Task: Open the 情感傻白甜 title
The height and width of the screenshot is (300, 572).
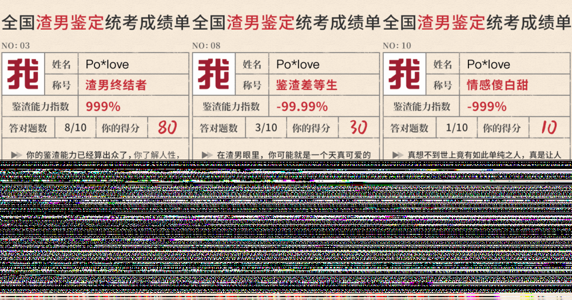Action: click(x=497, y=86)
